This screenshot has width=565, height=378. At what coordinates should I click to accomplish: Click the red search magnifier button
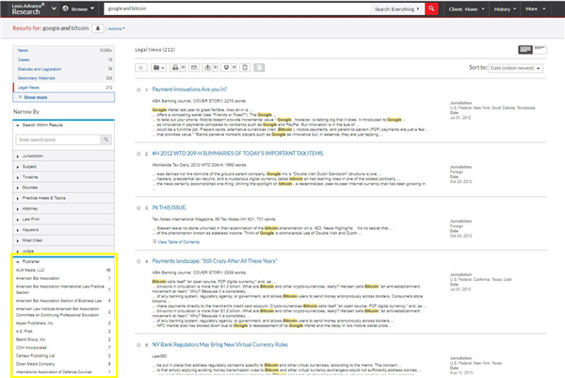[431, 8]
